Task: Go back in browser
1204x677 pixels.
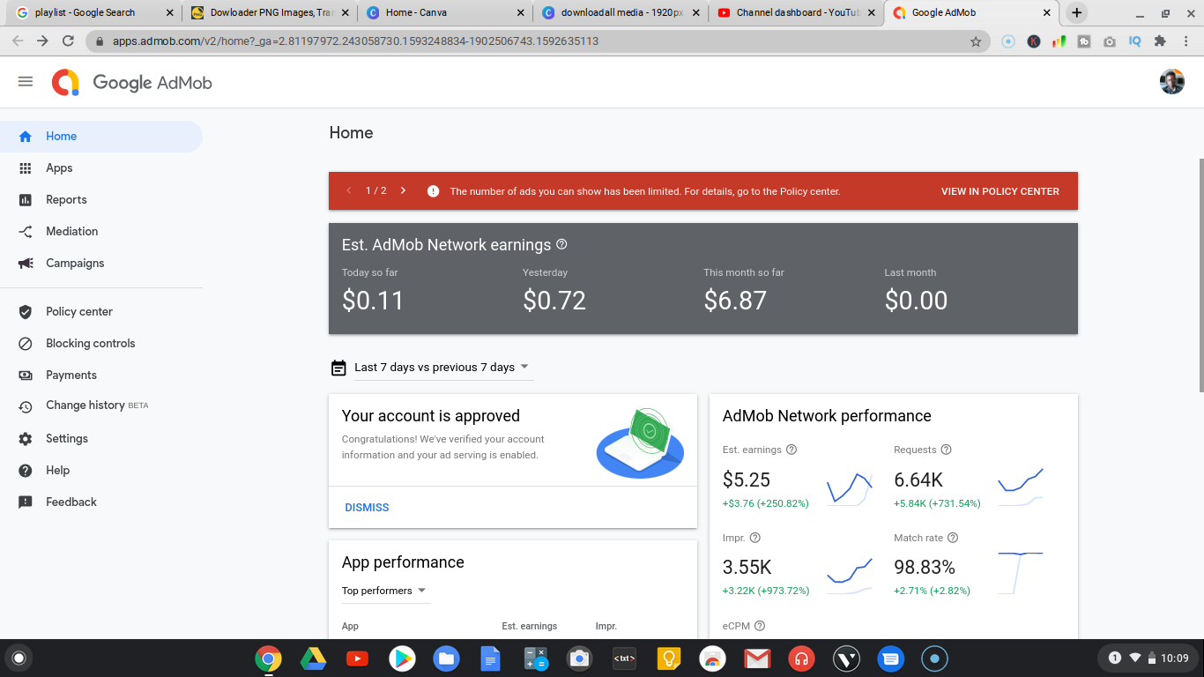Action: click(x=18, y=41)
